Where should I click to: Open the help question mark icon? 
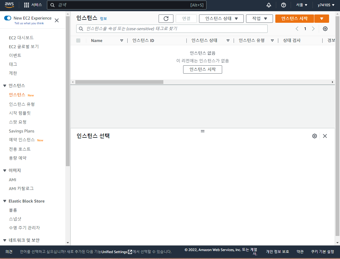pyautogui.click(x=283, y=5)
